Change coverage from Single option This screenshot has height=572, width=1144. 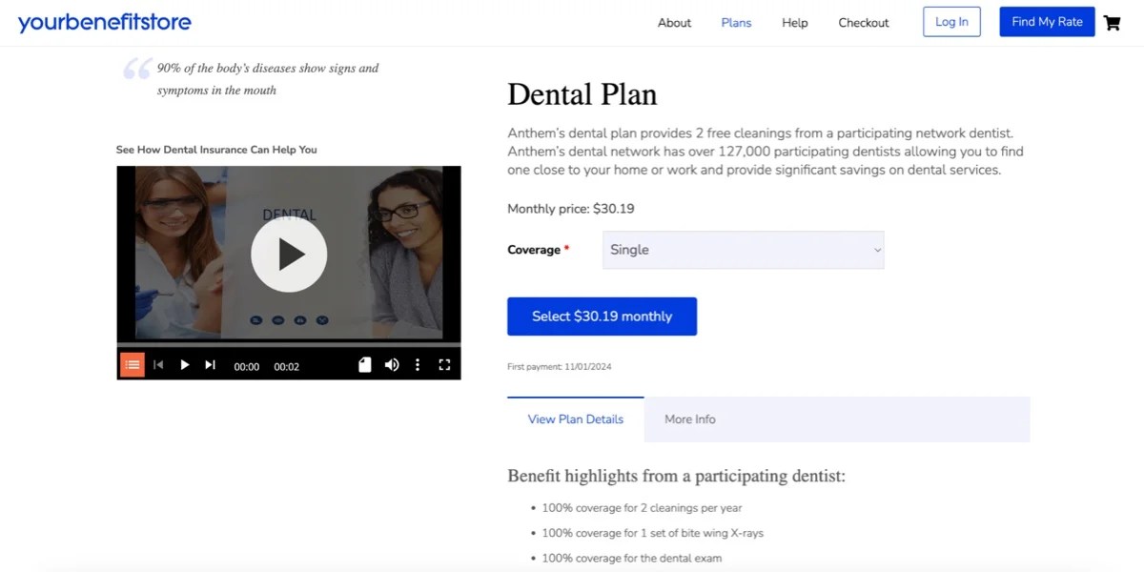tap(744, 249)
